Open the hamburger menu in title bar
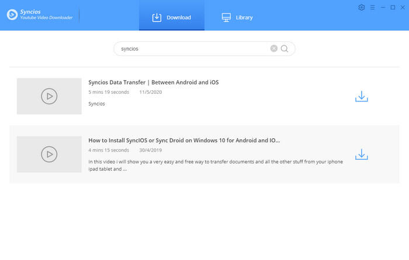Image resolution: width=409 pixels, height=260 pixels. [372, 8]
